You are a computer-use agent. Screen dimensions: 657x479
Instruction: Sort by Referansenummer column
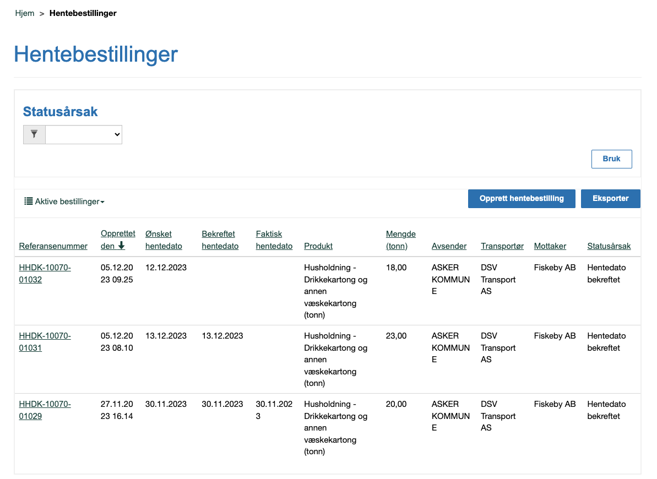click(x=53, y=246)
